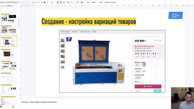Redo the last undone action
Viewport: 194px width, 109px height.
(x=42, y=2)
